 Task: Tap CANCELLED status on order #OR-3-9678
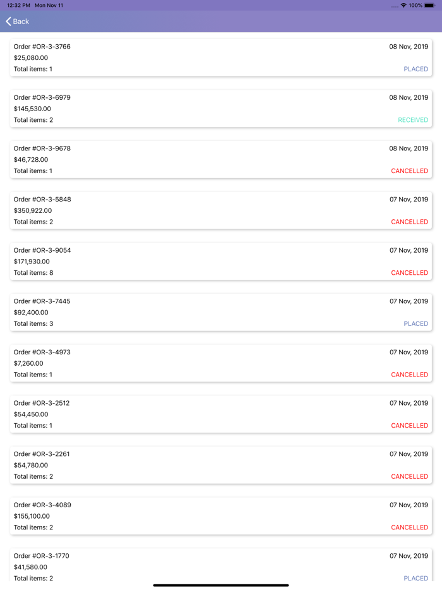tap(409, 171)
